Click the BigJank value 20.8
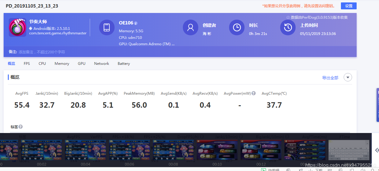 point(78,105)
